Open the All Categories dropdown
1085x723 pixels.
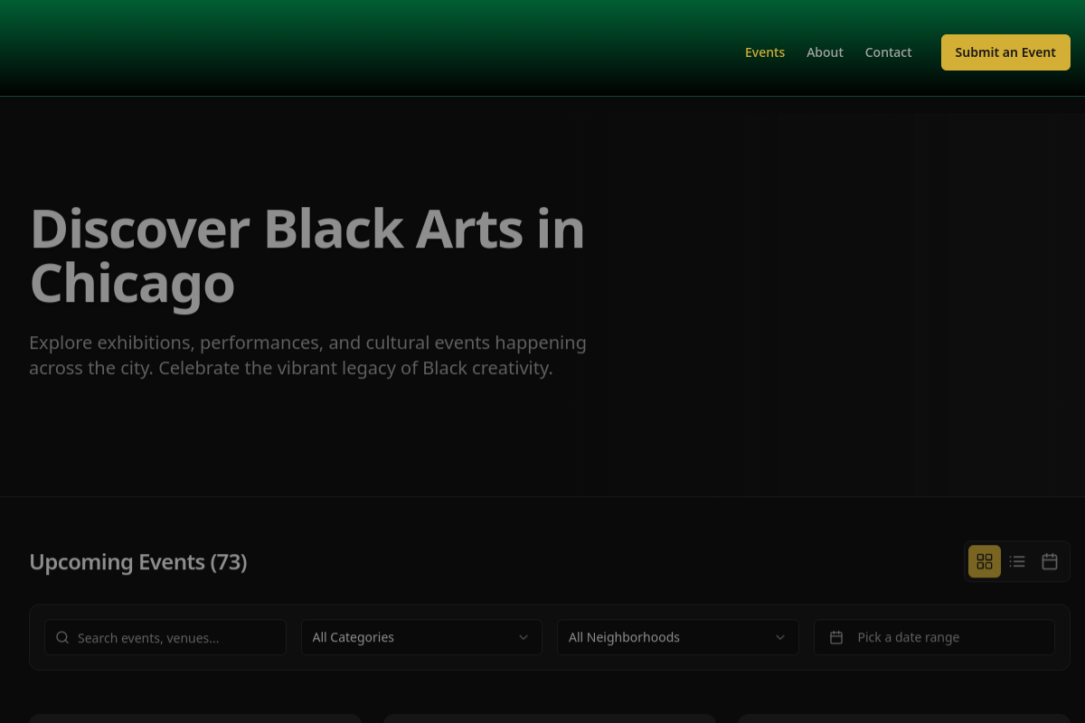tap(421, 637)
